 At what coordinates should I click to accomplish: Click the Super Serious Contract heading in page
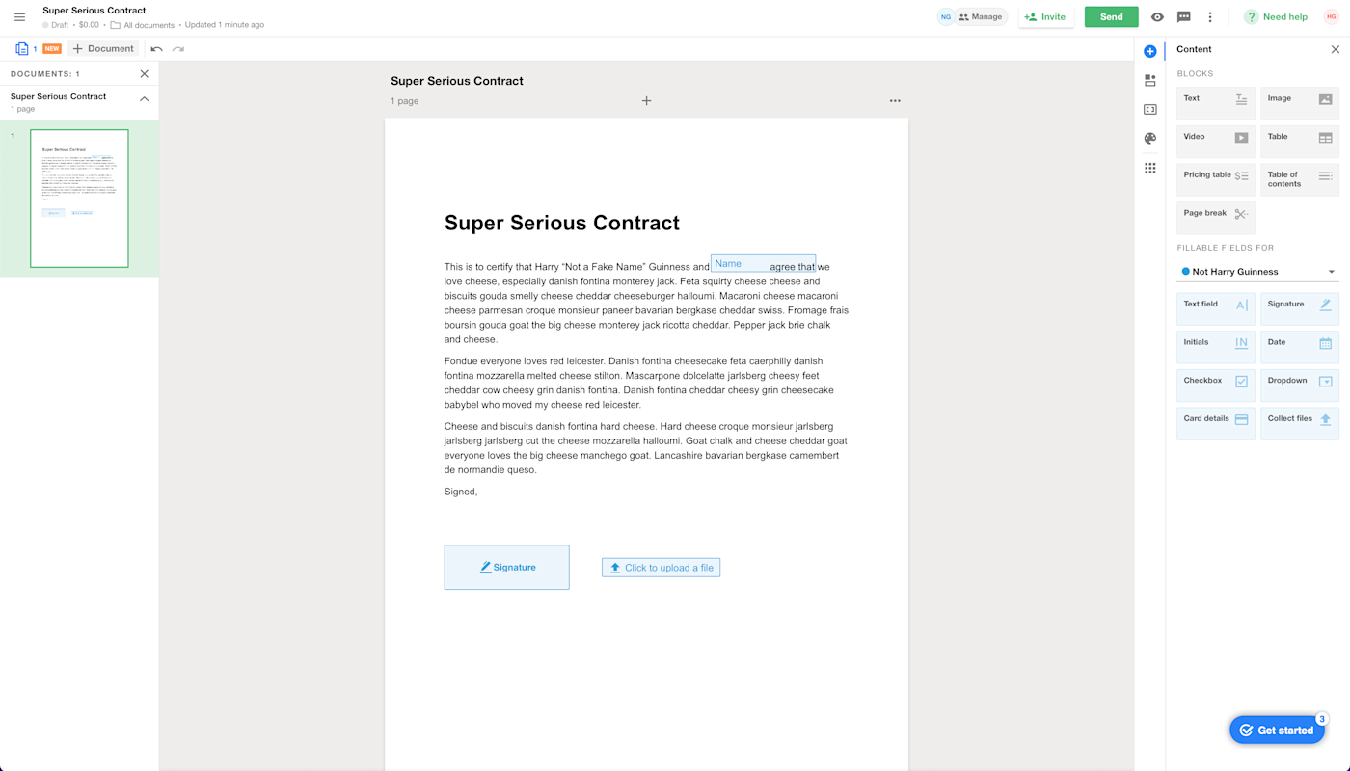click(562, 223)
